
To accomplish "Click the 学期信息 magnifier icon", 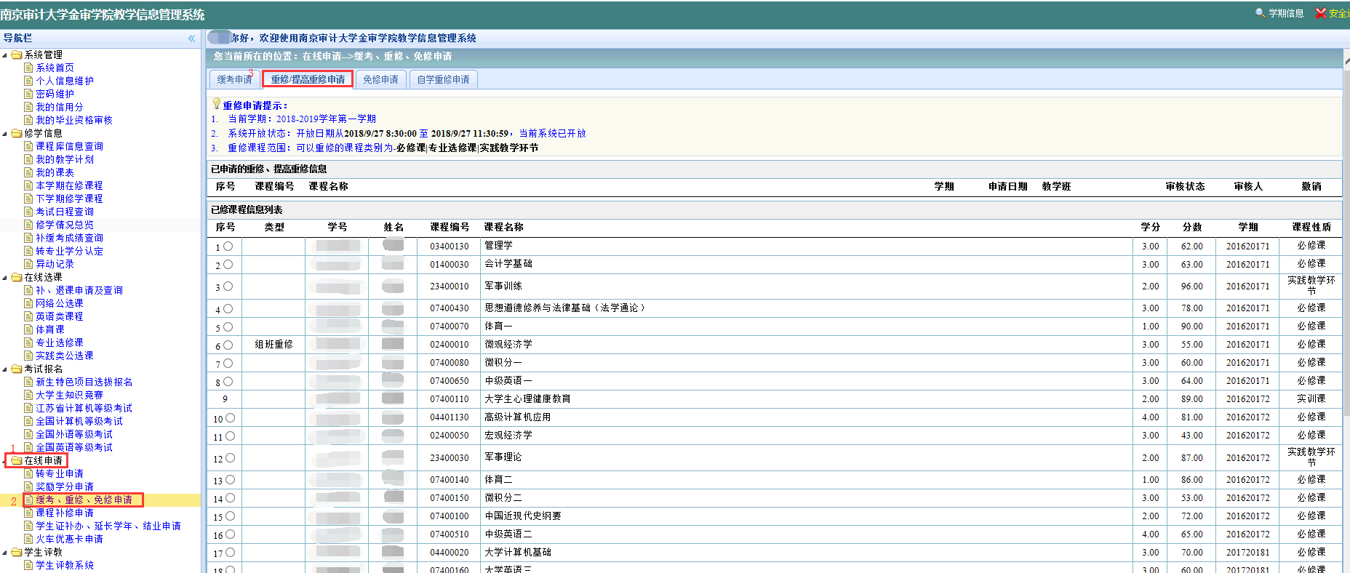I will pos(1260,13).
